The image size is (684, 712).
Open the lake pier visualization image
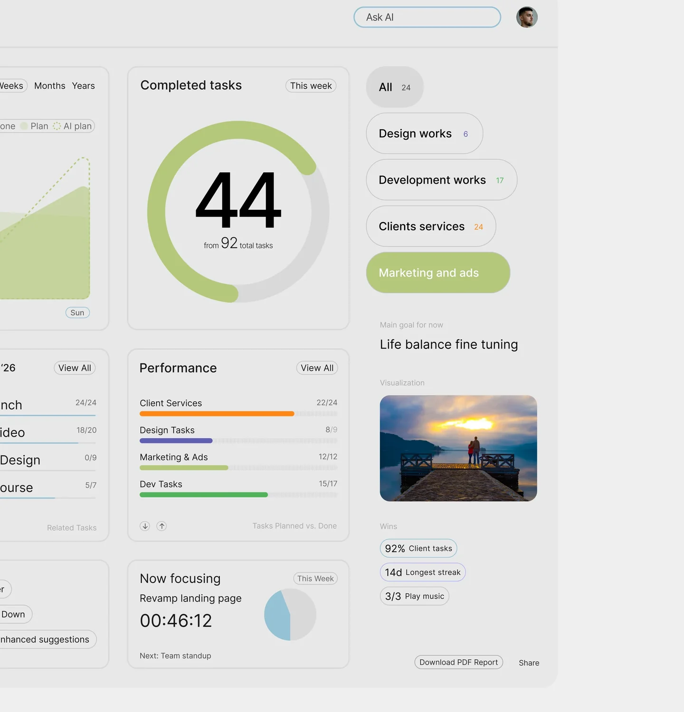pos(458,448)
